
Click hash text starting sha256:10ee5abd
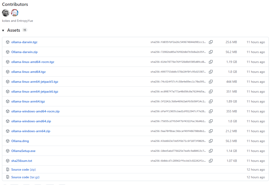[178, 151]
